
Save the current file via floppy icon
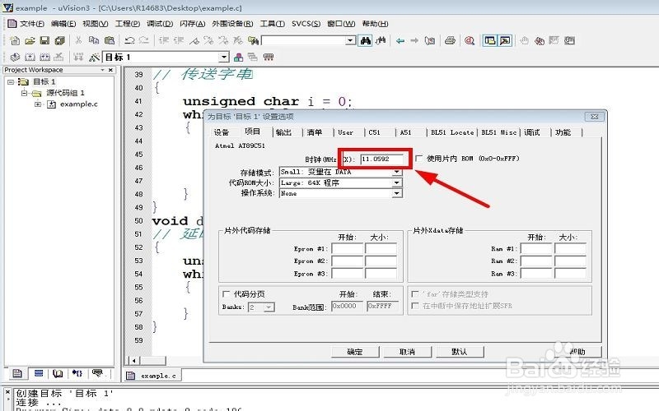44,40
